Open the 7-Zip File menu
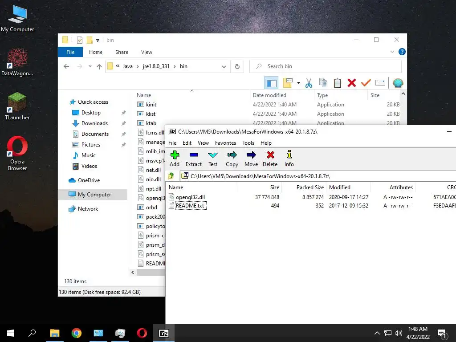 [172, 143]
